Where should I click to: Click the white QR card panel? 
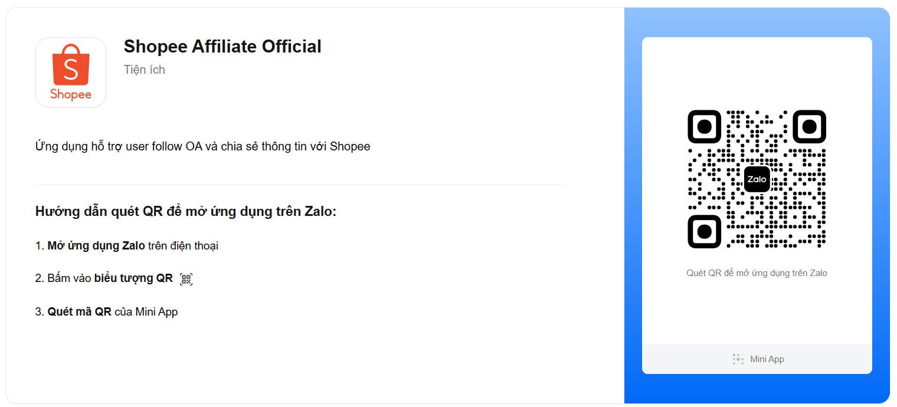tap(757, 205)
